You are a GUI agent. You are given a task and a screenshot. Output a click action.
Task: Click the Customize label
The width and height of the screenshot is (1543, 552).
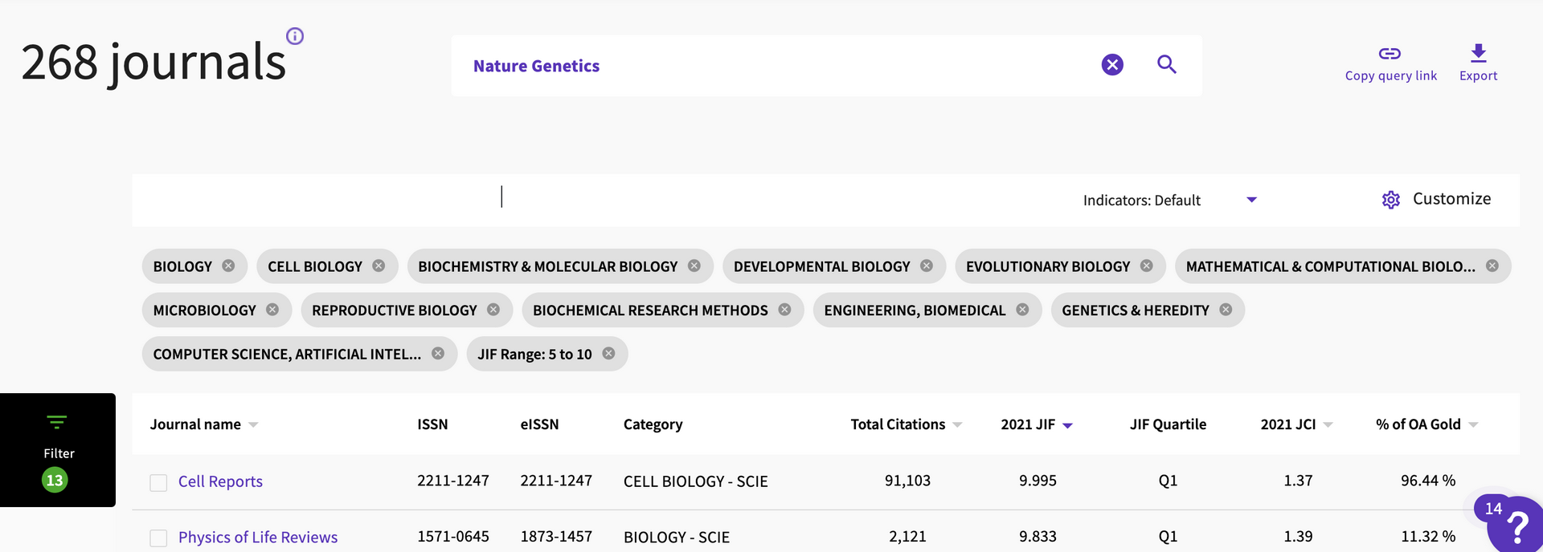pyautogui.click(x=1451, y=199)
